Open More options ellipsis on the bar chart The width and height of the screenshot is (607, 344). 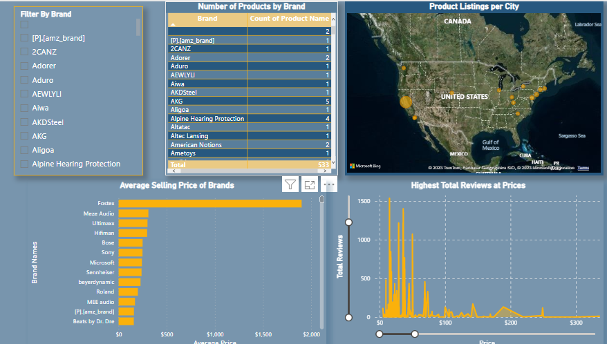click(x=329, y=184)
